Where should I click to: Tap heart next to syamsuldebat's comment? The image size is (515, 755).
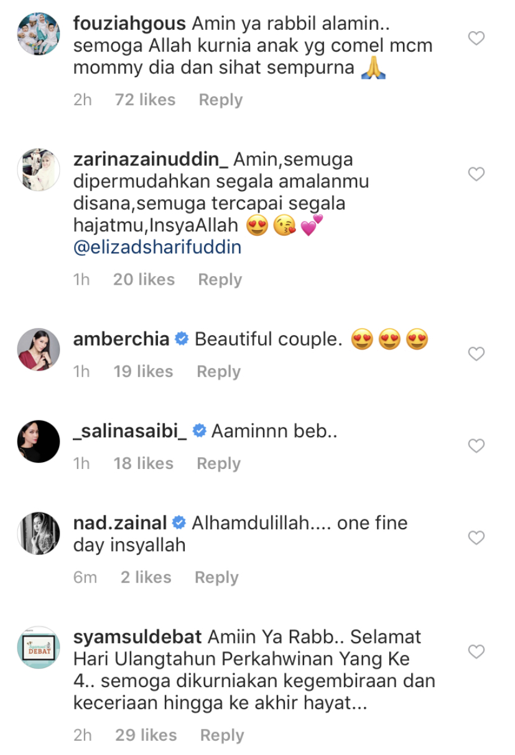click(x=476, y=652)
